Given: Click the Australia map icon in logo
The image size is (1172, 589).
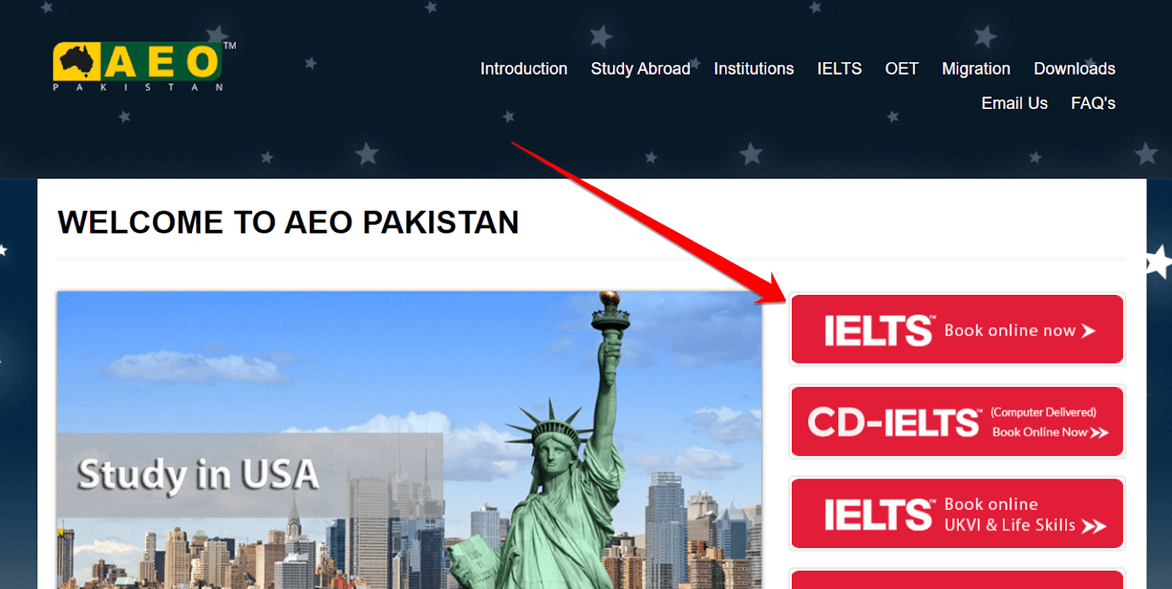Looking at the screenshot, I should [x=78, y=61].
